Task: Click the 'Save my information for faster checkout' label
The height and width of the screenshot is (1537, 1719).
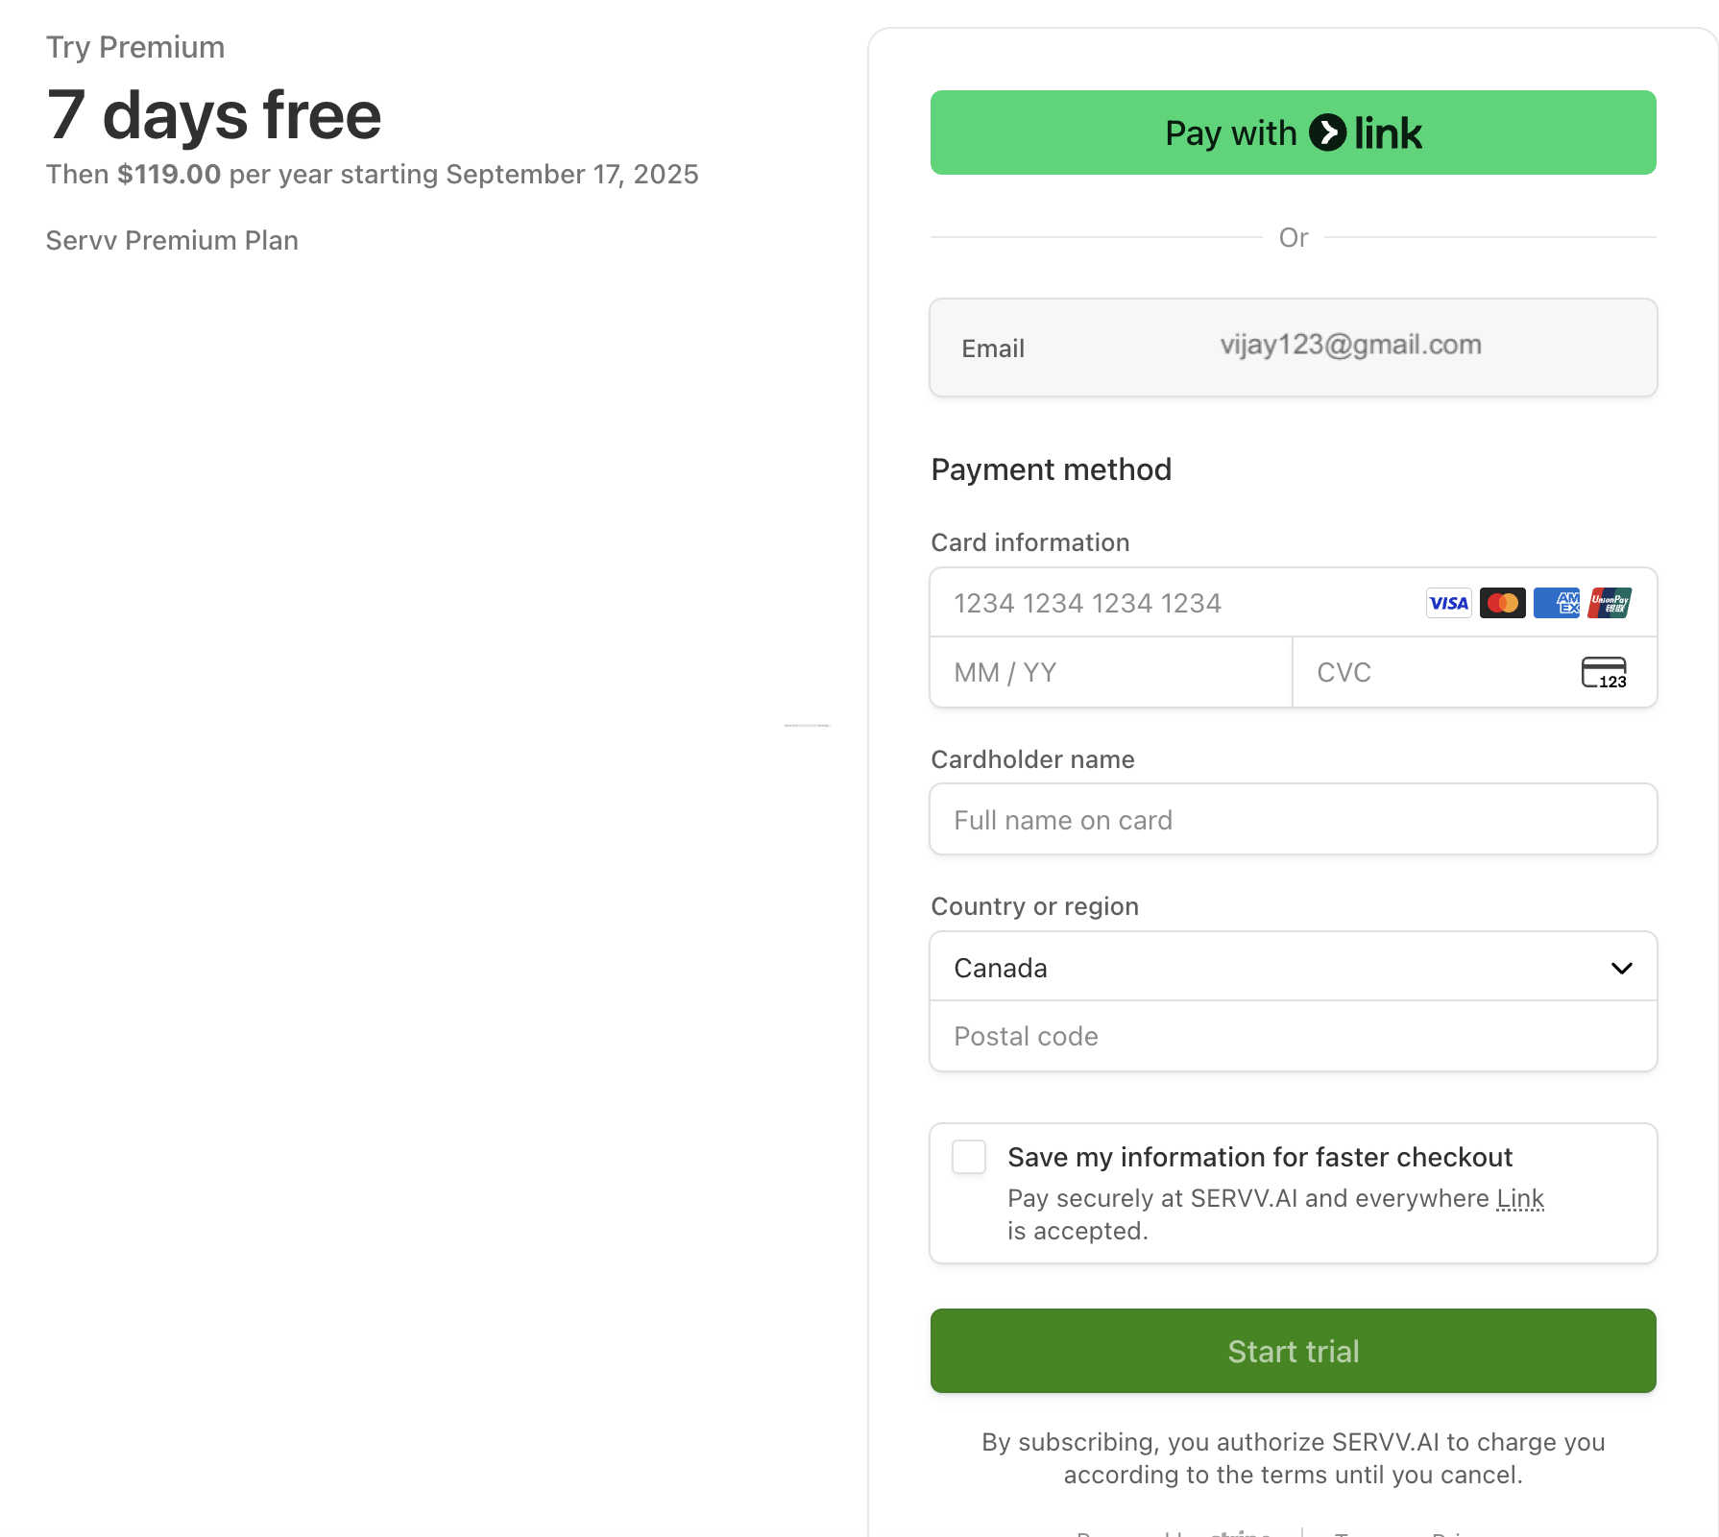Action: [x=1259, y=1157]
